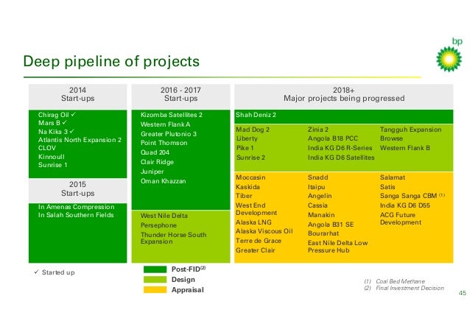Select 'Quad 204' entry
This screenshot has height=332, width=470.
point(155,152)
